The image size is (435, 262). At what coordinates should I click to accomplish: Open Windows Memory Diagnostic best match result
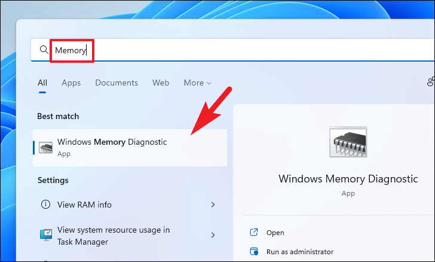[130, 148]
